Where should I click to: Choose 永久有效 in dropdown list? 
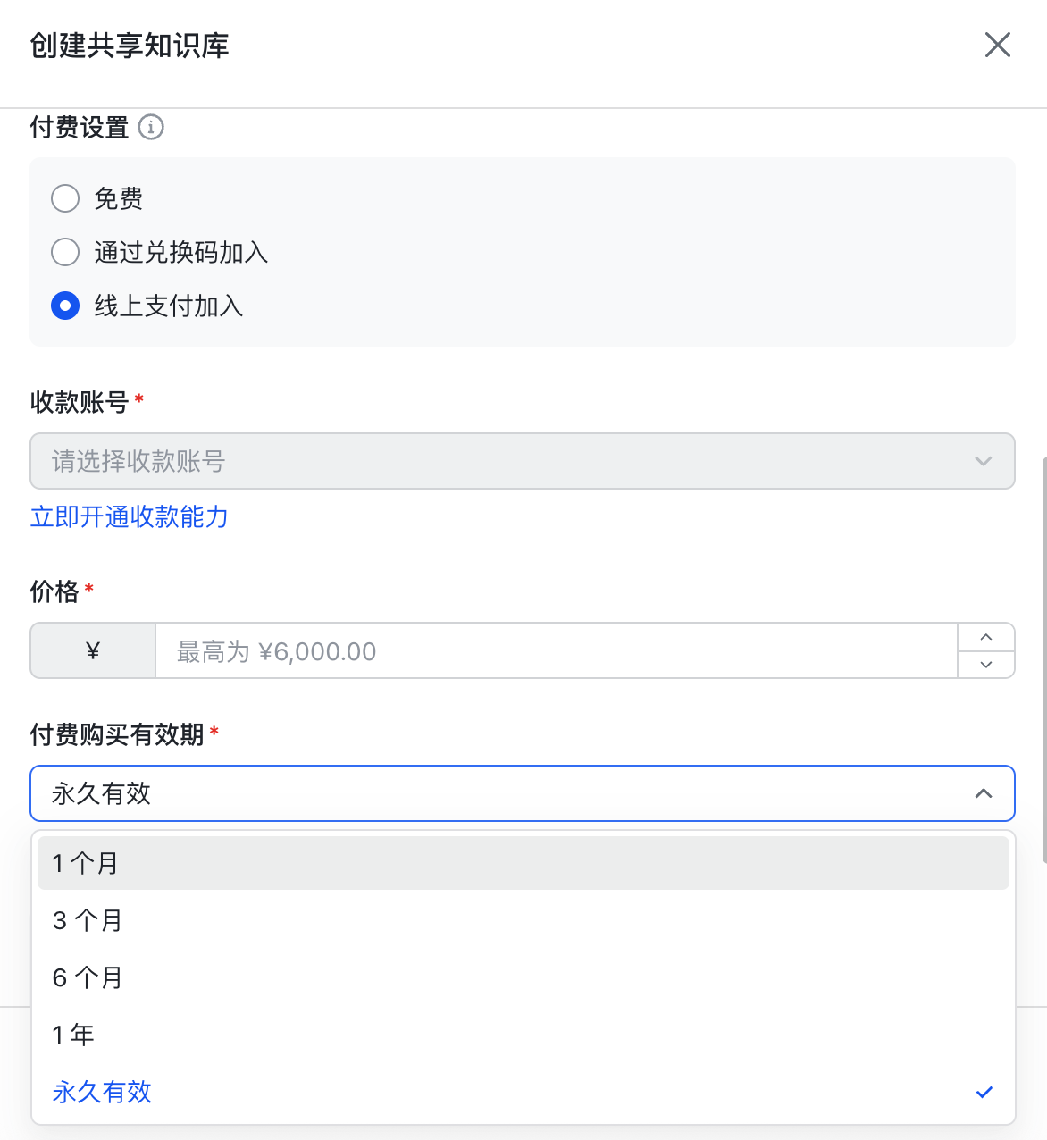(102, 1092)
